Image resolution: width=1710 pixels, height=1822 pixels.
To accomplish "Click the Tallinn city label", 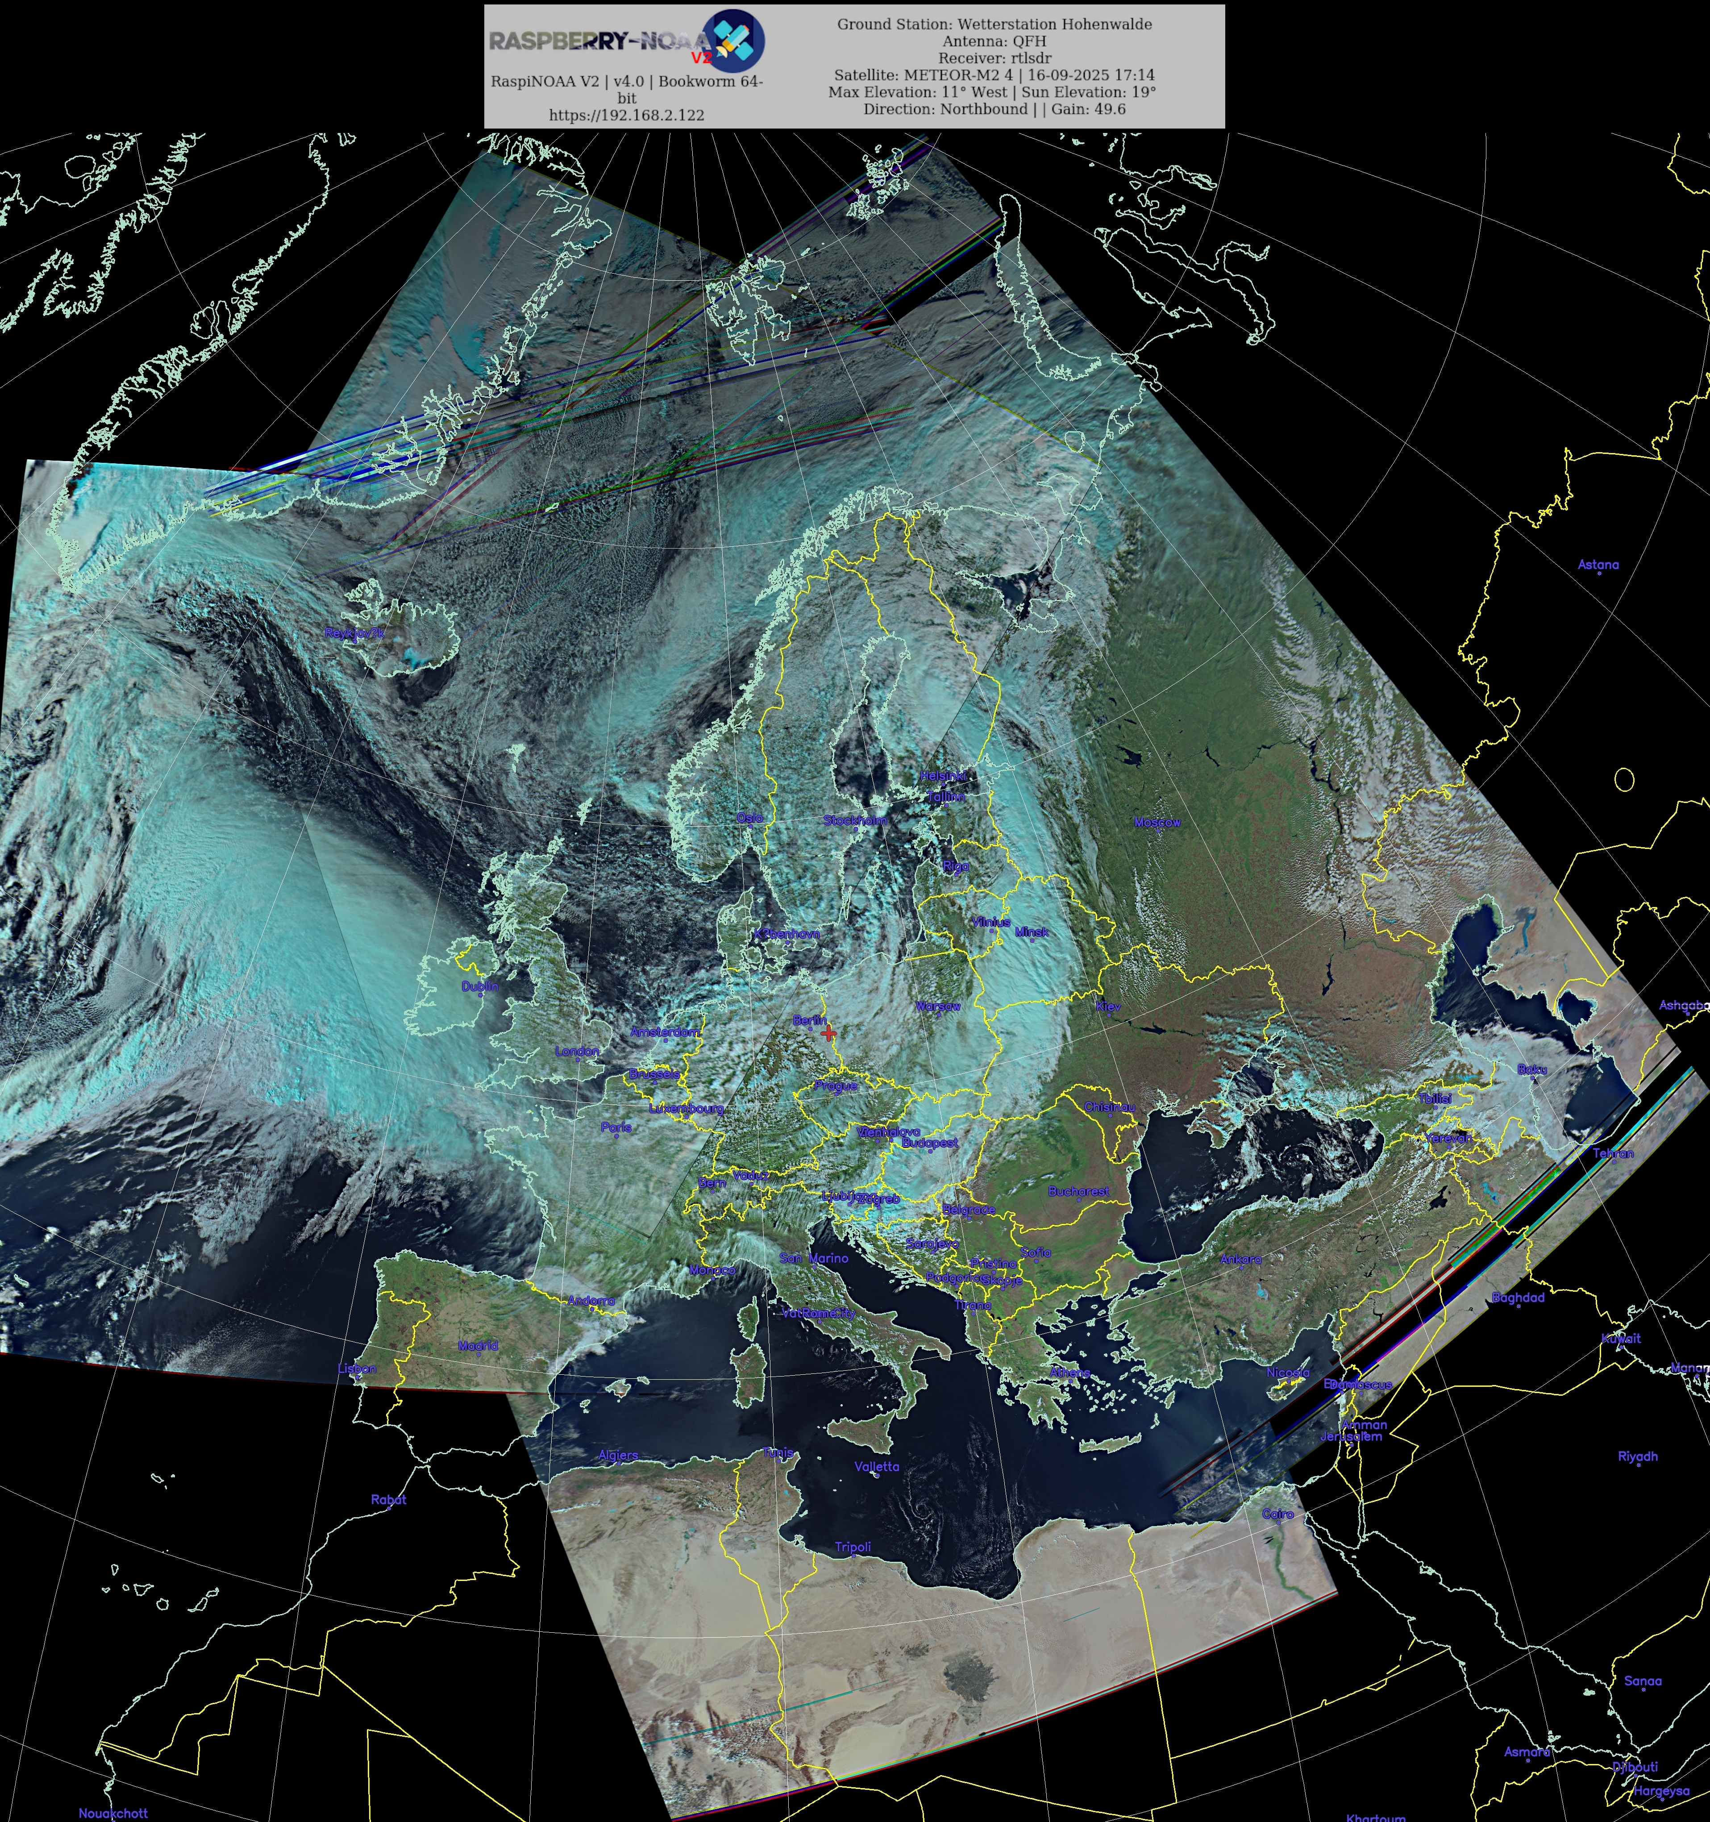I will (946, 796).
